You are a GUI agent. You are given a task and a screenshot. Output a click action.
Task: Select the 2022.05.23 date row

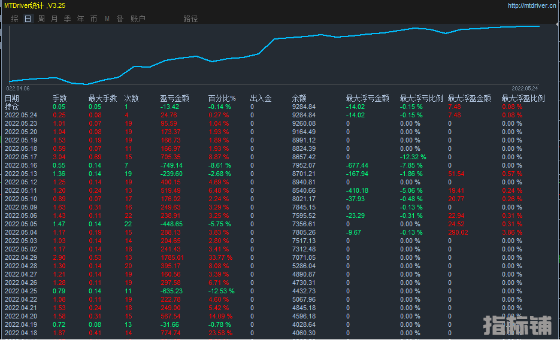click(x=21, y=123)
